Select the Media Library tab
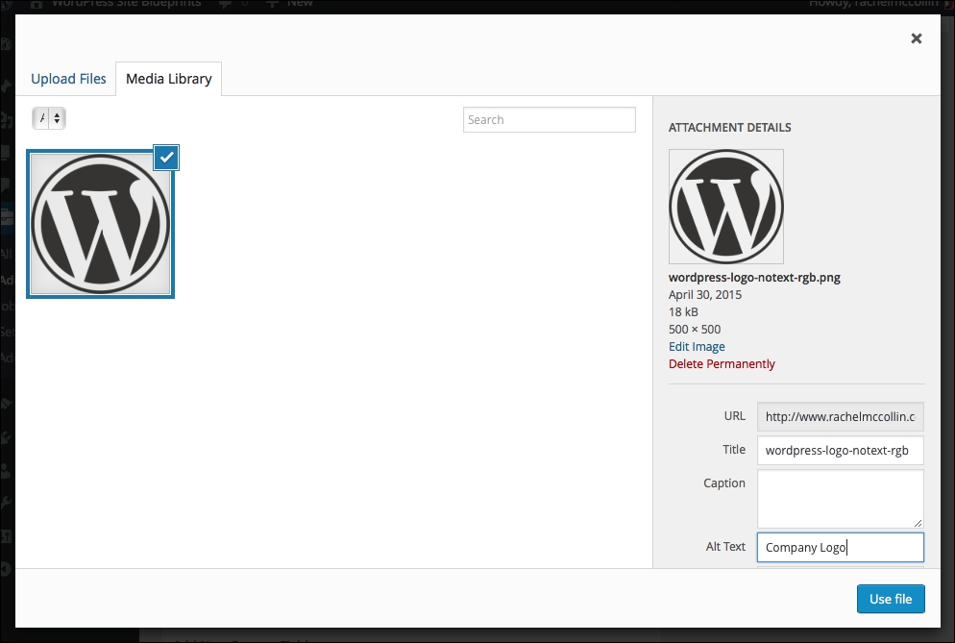The height and width of the screenshot is (643, 955). [169, 79]
